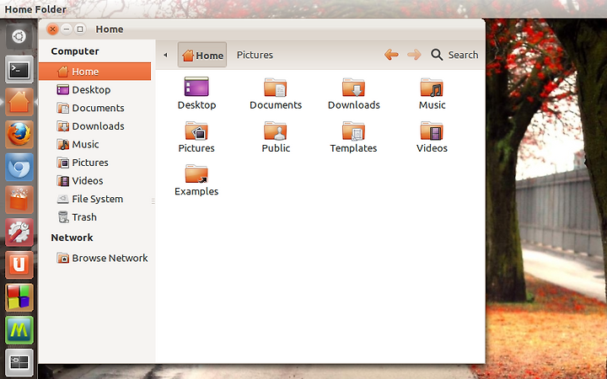Select Documents in the sidebar
This screenshot has height=379, width=607.
tap(94, 108)
